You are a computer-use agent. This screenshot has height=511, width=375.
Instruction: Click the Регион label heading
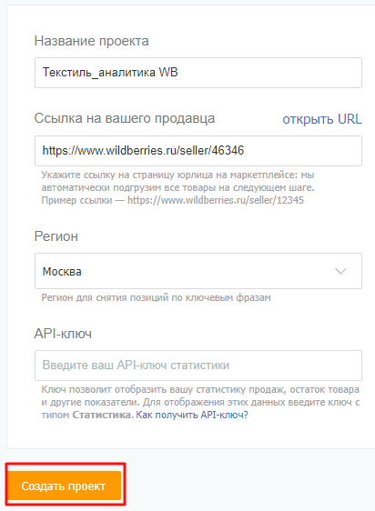56,236
